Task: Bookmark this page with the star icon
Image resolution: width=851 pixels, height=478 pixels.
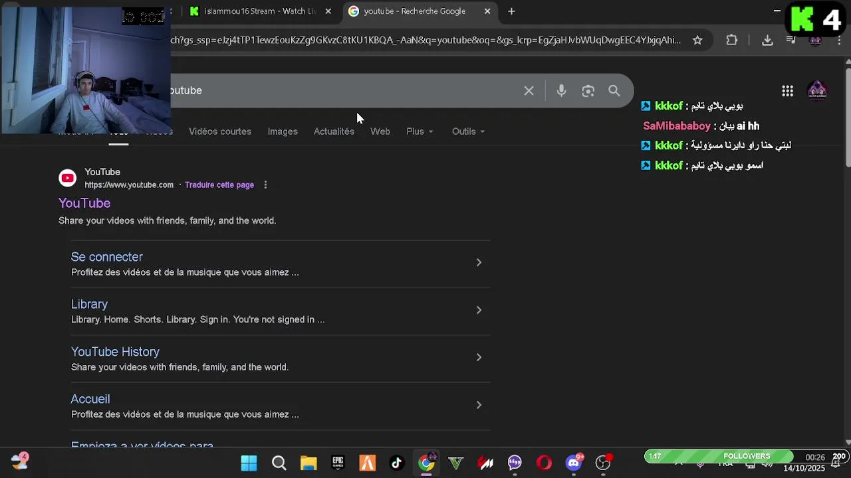Action: [x=697, y=40]
